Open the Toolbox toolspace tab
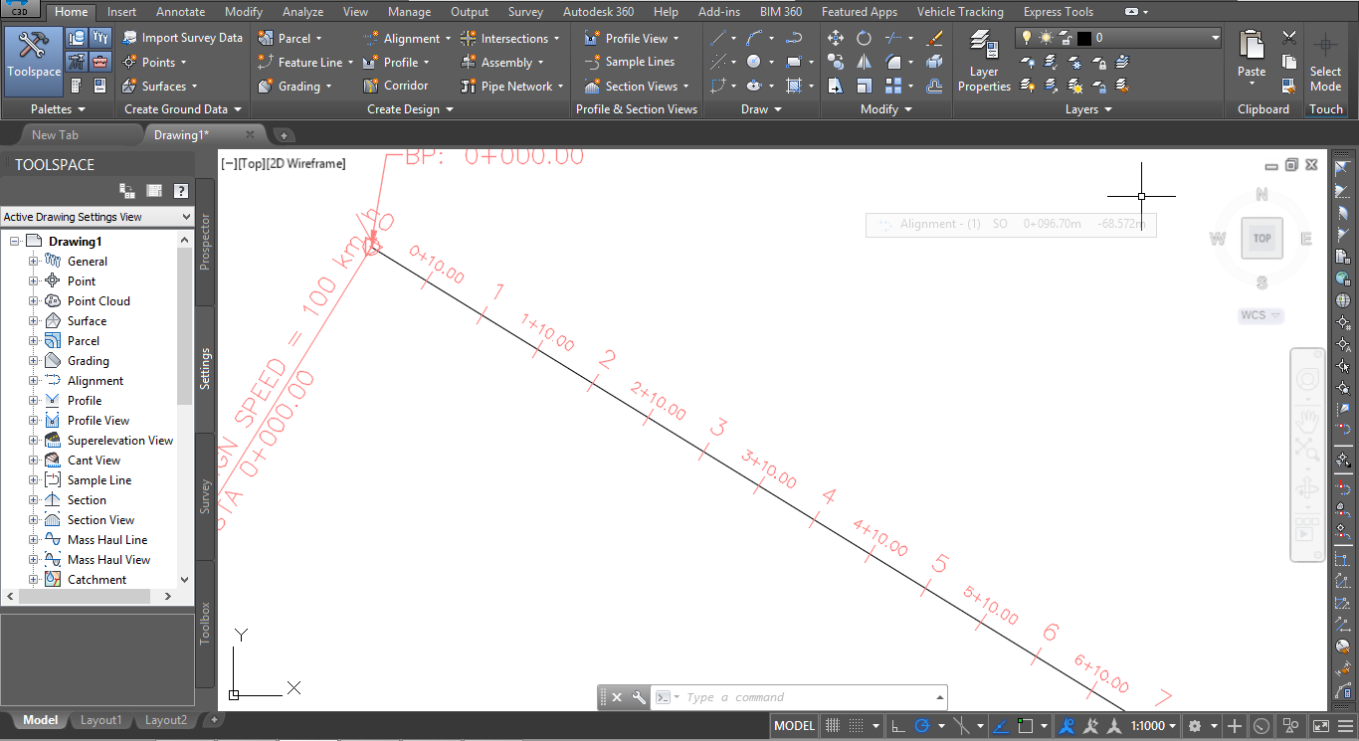 point(205,624)
